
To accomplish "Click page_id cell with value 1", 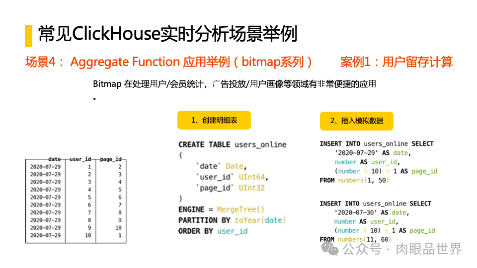I will point(120,235).
